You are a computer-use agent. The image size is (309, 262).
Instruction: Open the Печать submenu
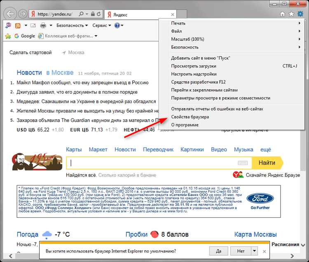232,23
